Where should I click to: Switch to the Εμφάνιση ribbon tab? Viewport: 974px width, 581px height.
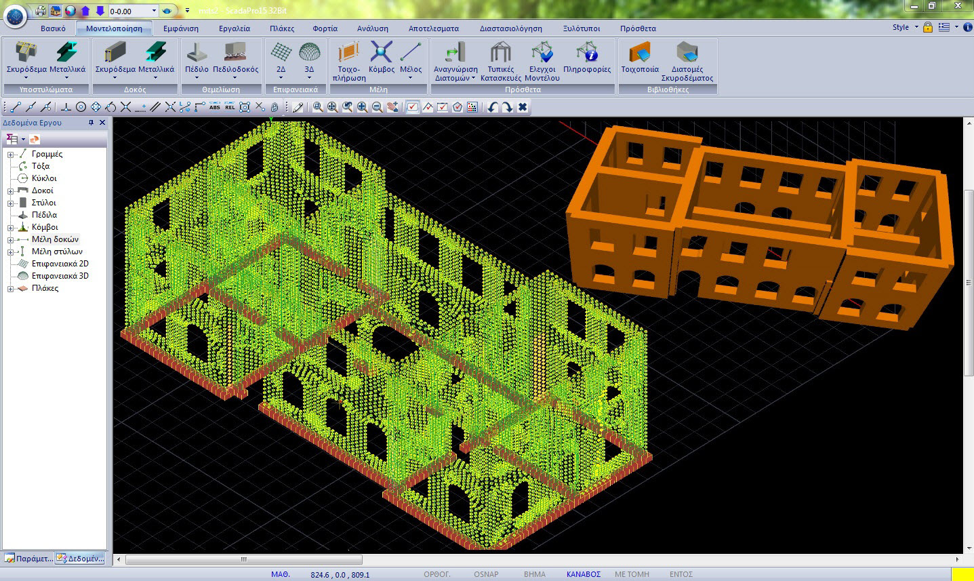(x=181, y=28)
